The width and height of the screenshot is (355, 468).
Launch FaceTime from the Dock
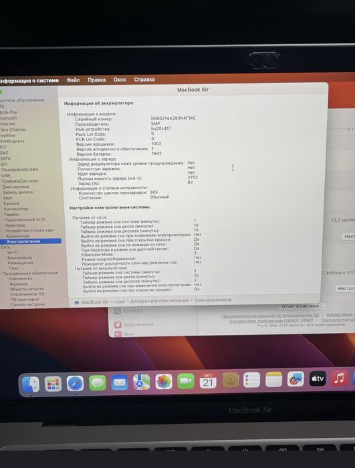click(x=186, y=381)
